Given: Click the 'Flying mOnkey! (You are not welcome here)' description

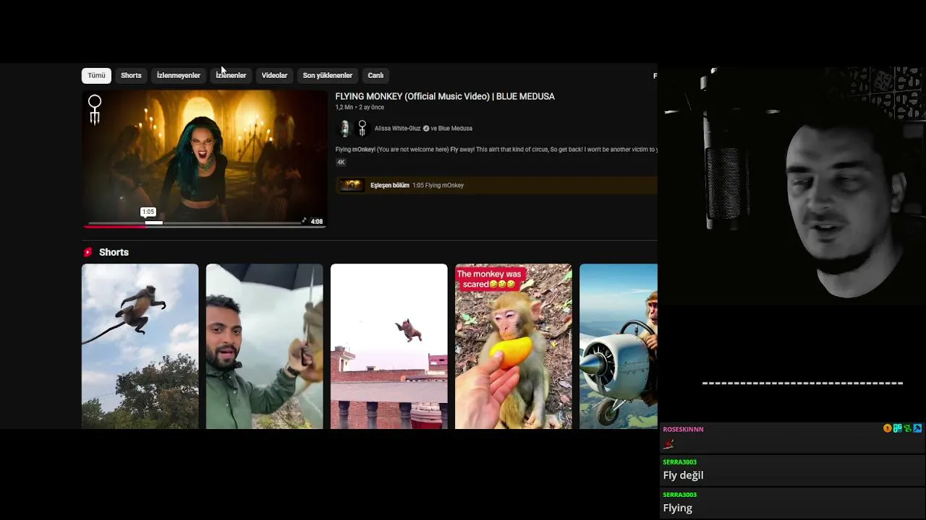Looking at the screenshot, I should click(496, 149).
